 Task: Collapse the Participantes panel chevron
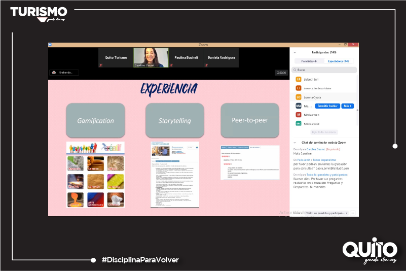point(294,52)
